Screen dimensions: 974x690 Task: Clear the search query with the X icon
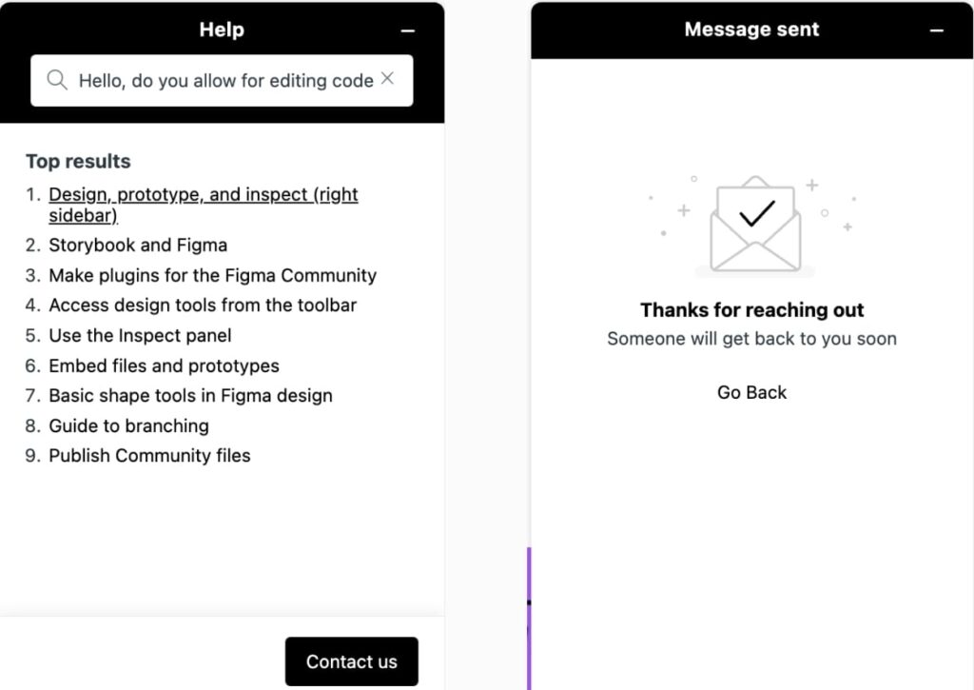[x=387, y=80]
